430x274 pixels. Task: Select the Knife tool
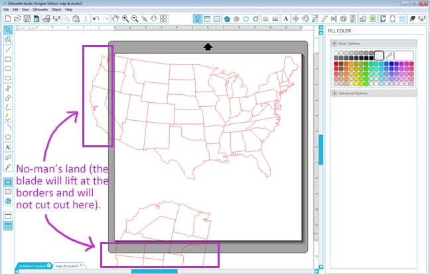coord(8,167)
